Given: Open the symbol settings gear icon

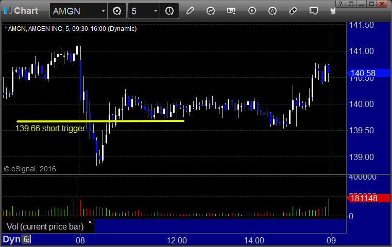Looking at the screenshot, I should coord(117,11).
